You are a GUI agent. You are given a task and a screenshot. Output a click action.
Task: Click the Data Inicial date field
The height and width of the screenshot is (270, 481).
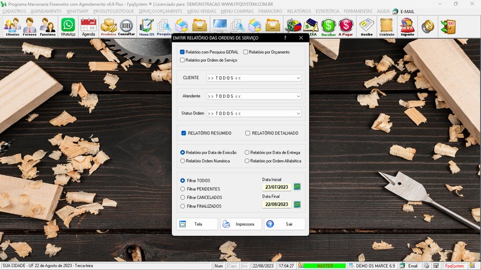(277, 187)
